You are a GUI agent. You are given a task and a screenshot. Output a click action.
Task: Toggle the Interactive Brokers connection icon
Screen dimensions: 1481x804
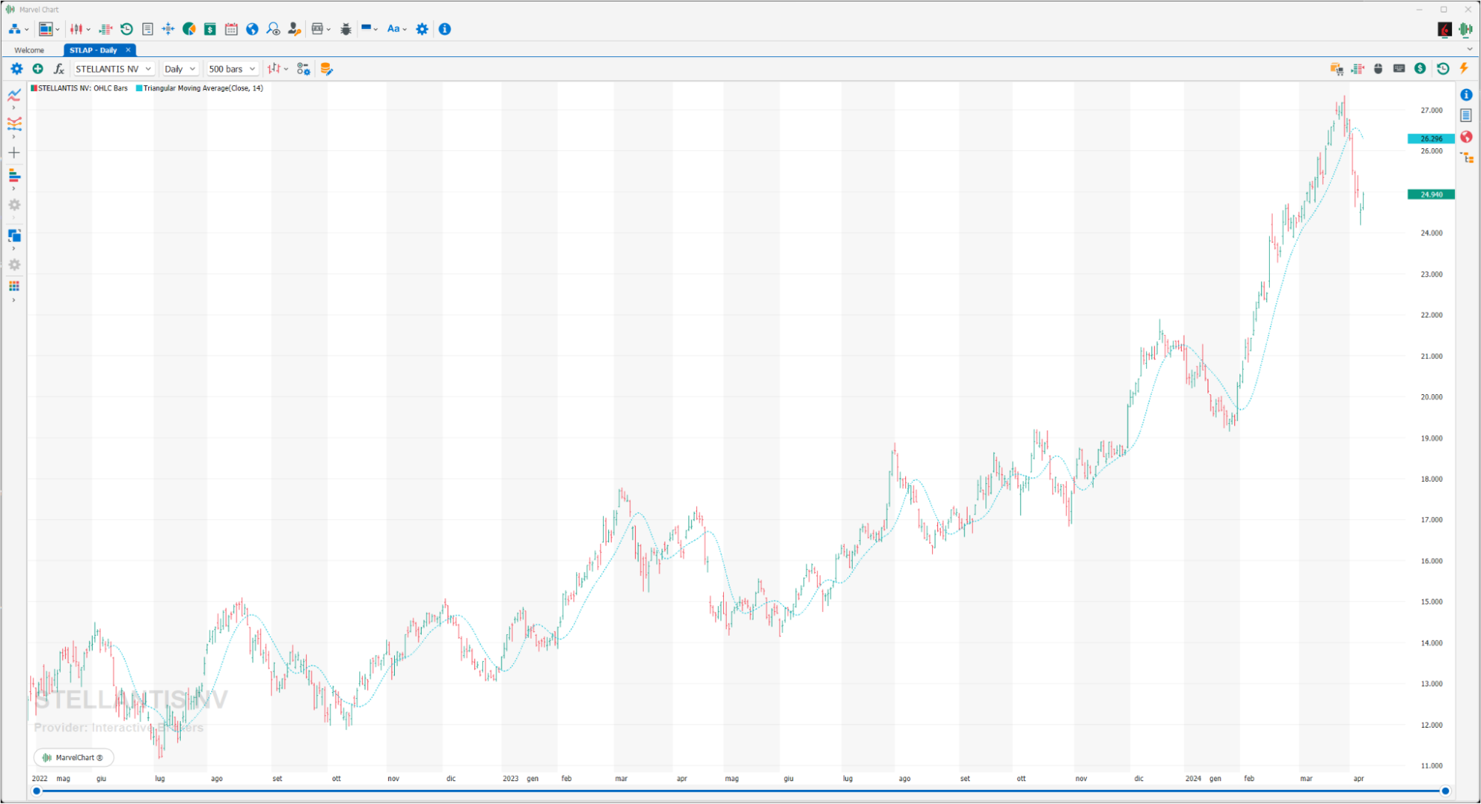click(x=1444, y=29)
